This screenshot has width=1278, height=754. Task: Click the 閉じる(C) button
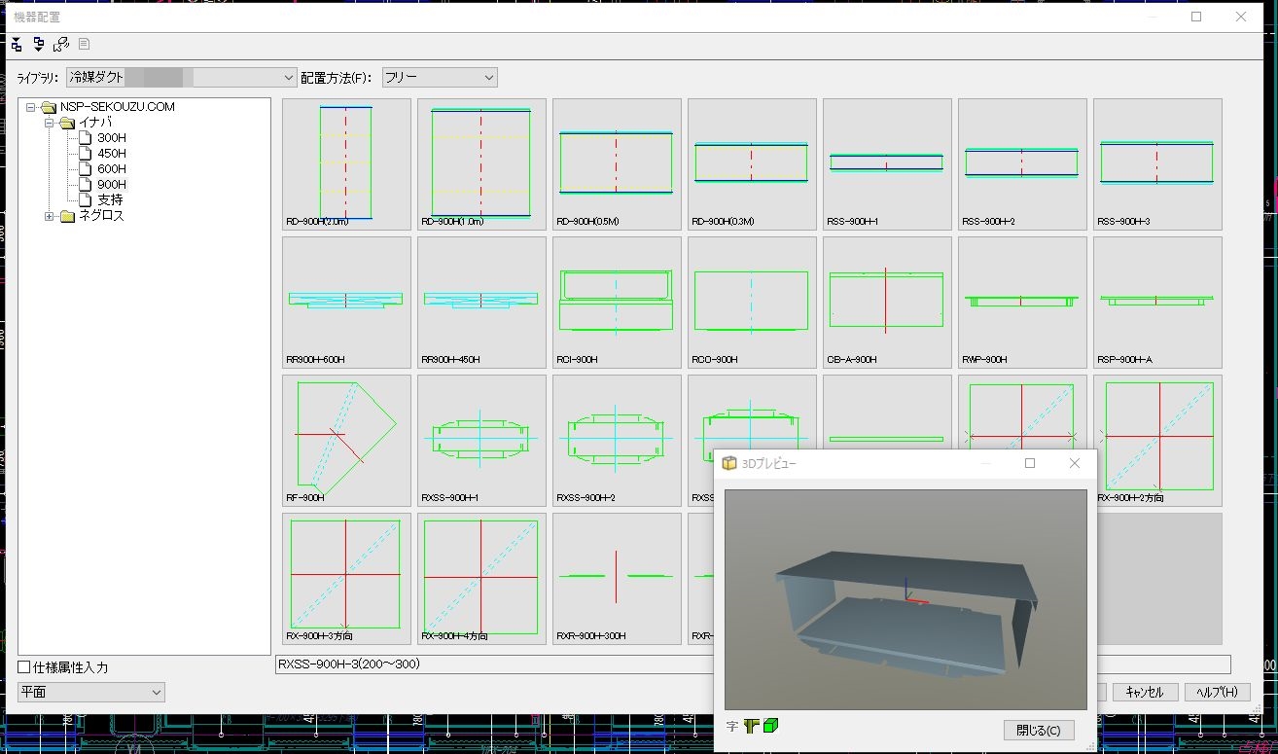(x=1038, y=730)
